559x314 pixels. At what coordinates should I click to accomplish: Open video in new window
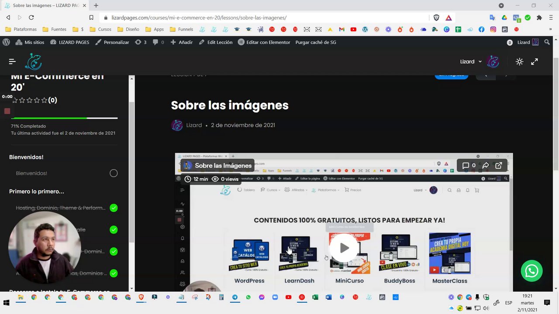pos(499,165)
